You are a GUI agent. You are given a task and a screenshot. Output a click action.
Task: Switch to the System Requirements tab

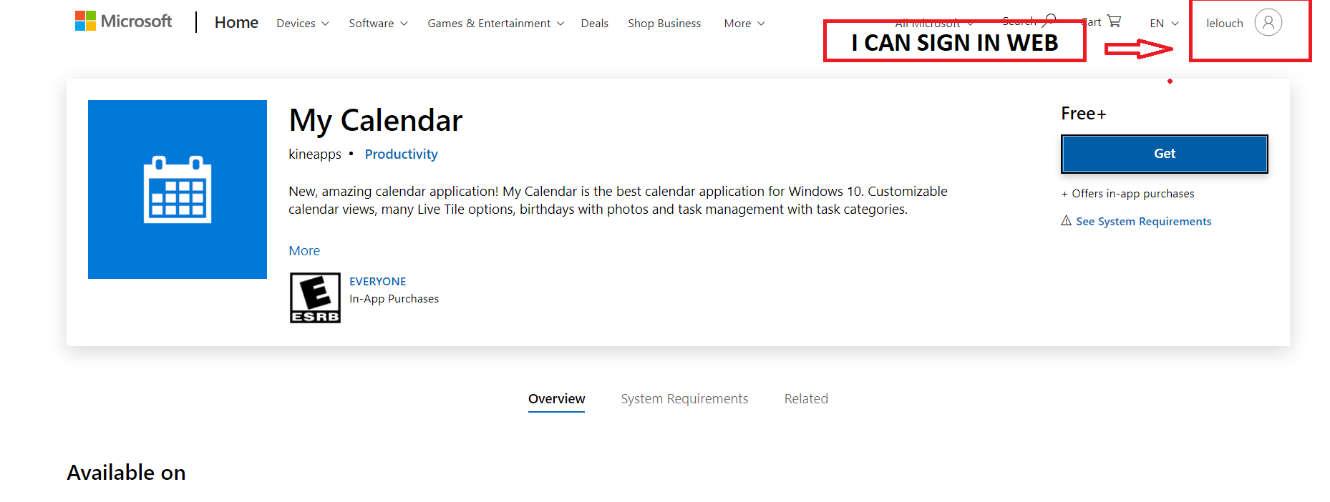(x=684, y=399)
